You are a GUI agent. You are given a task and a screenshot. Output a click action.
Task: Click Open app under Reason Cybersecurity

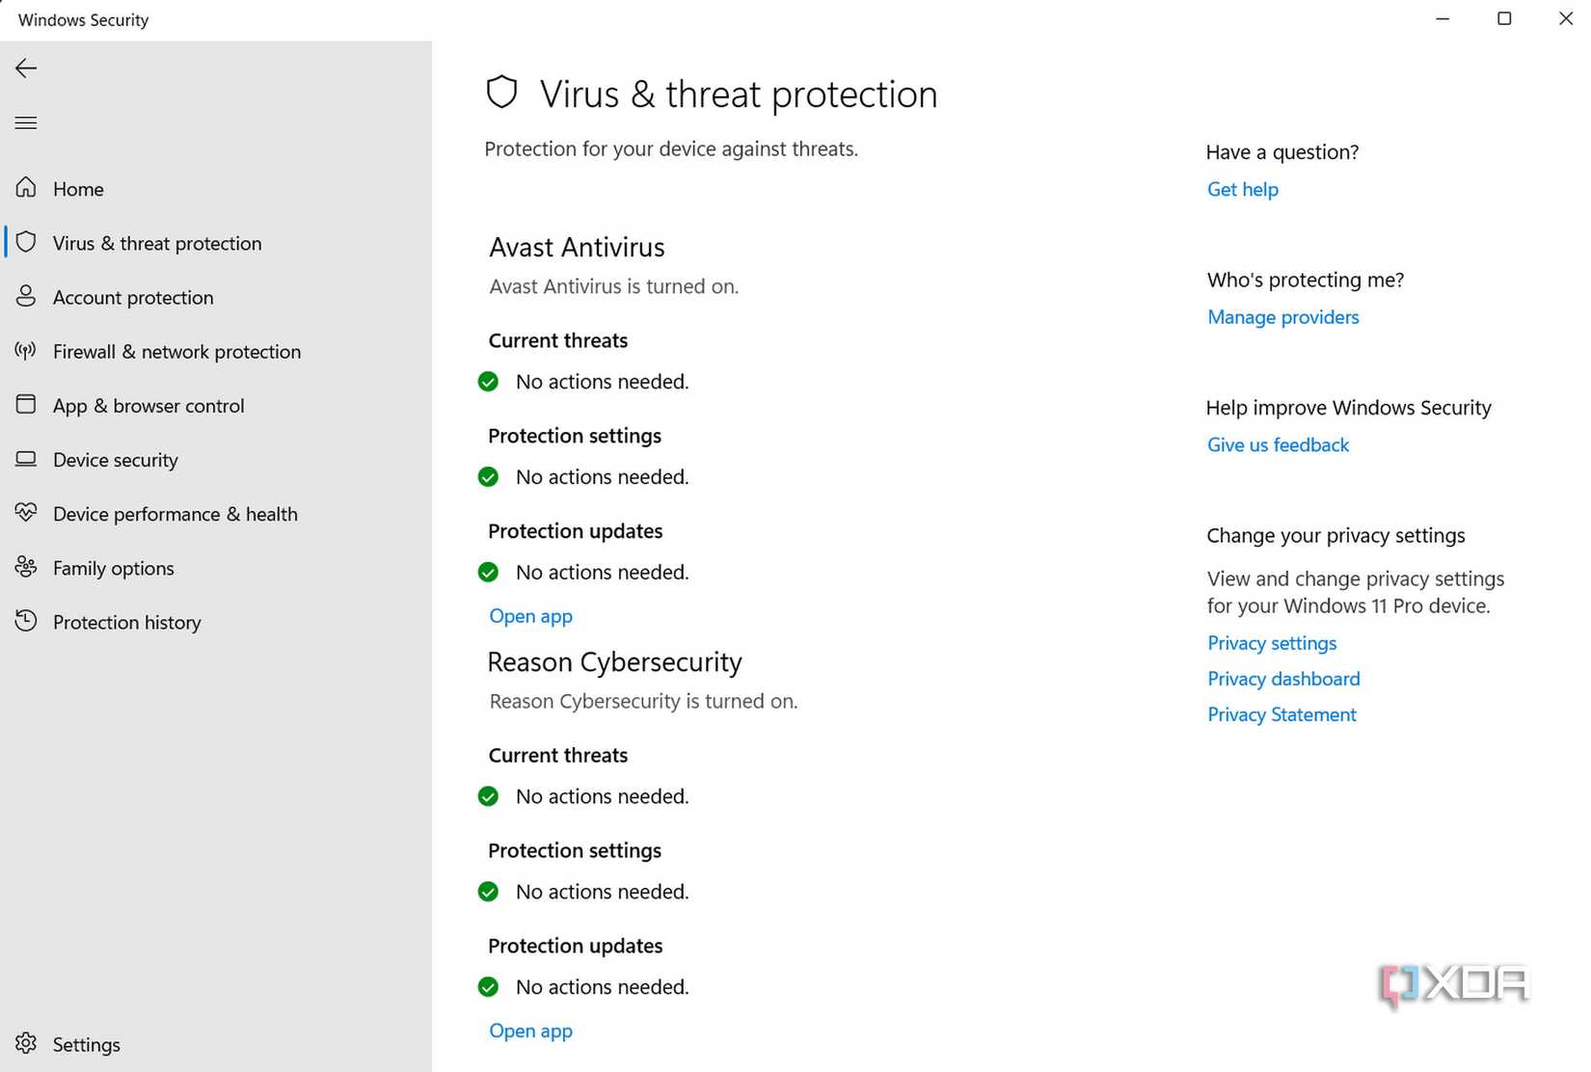coord(530,1031)
